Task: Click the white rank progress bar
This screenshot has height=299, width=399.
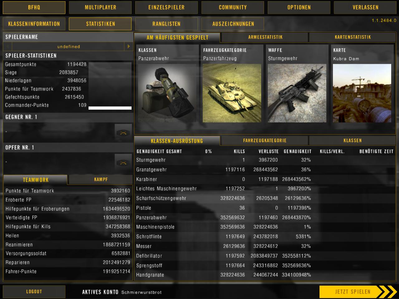Action: click(110, 108)
